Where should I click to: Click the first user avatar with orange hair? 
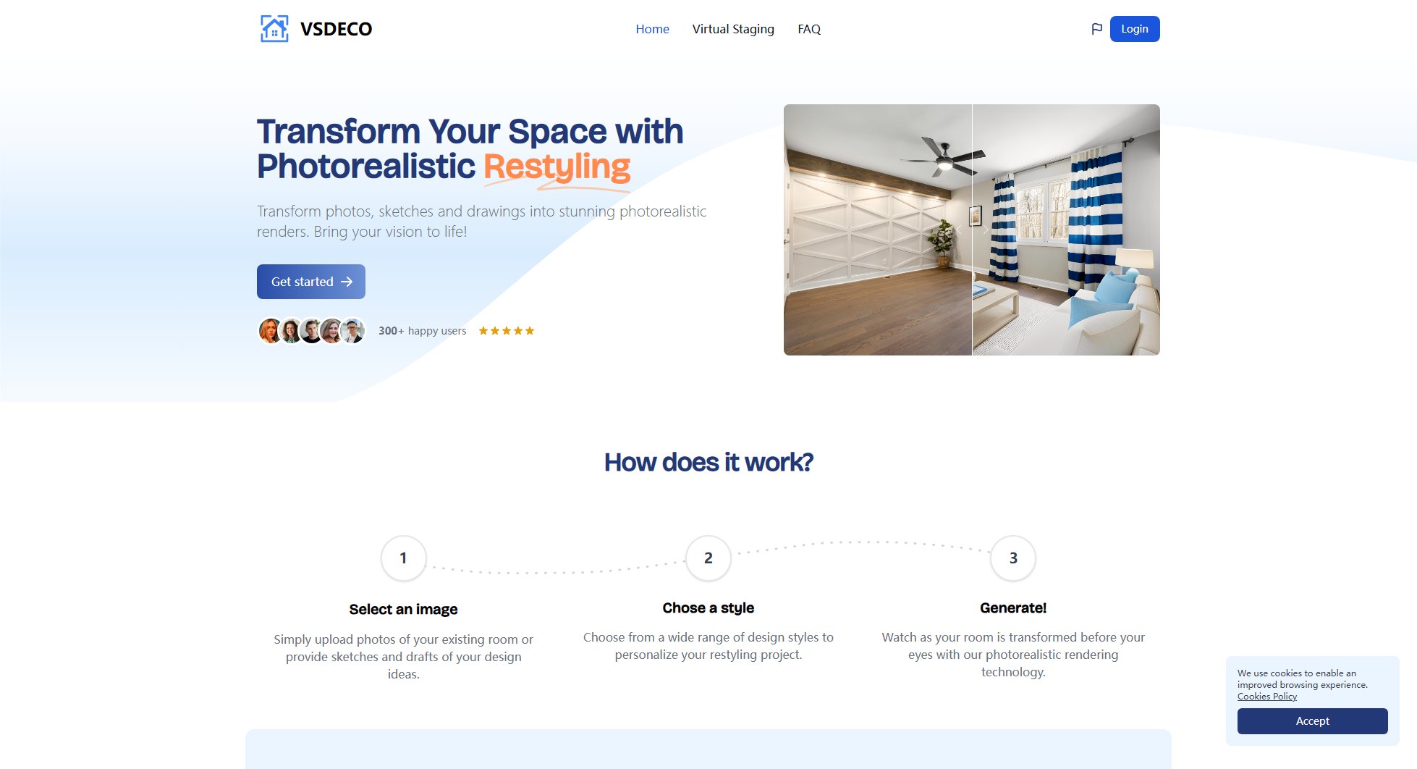[270, 331]
